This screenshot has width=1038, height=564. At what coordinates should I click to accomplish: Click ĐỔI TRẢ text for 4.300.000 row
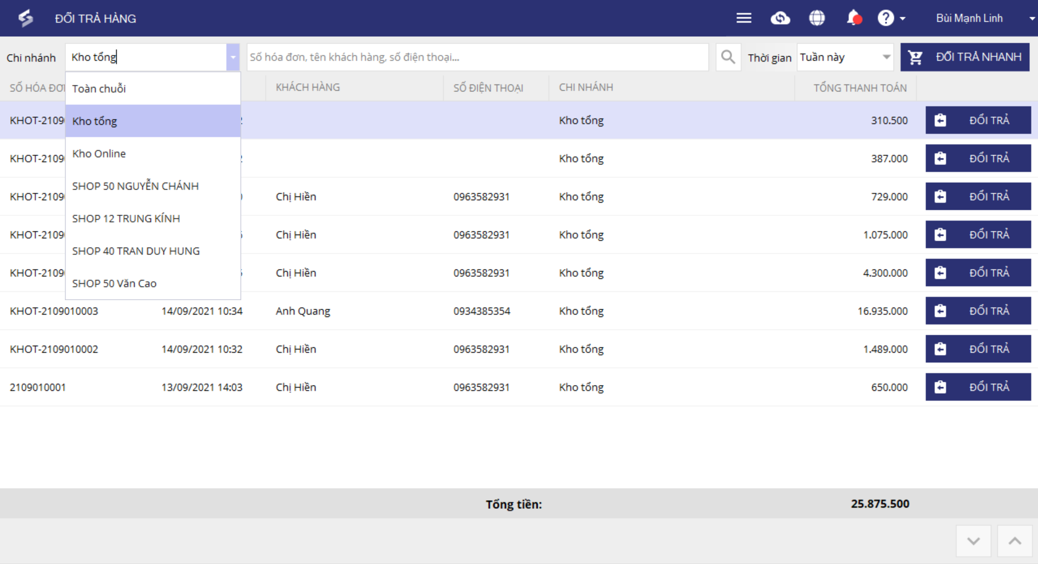point(989,273)
